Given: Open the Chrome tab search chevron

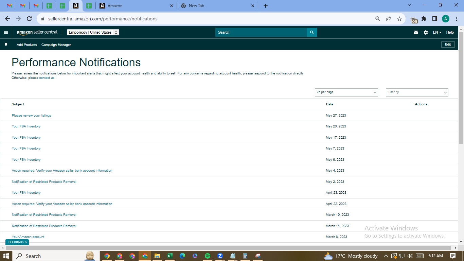Looking at the screenshot, I should click(x=409, y=5).
